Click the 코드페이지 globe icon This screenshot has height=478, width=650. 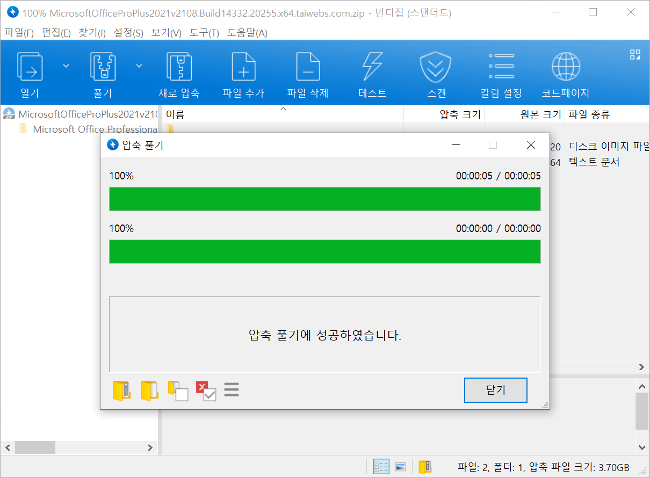pos(566,67)
